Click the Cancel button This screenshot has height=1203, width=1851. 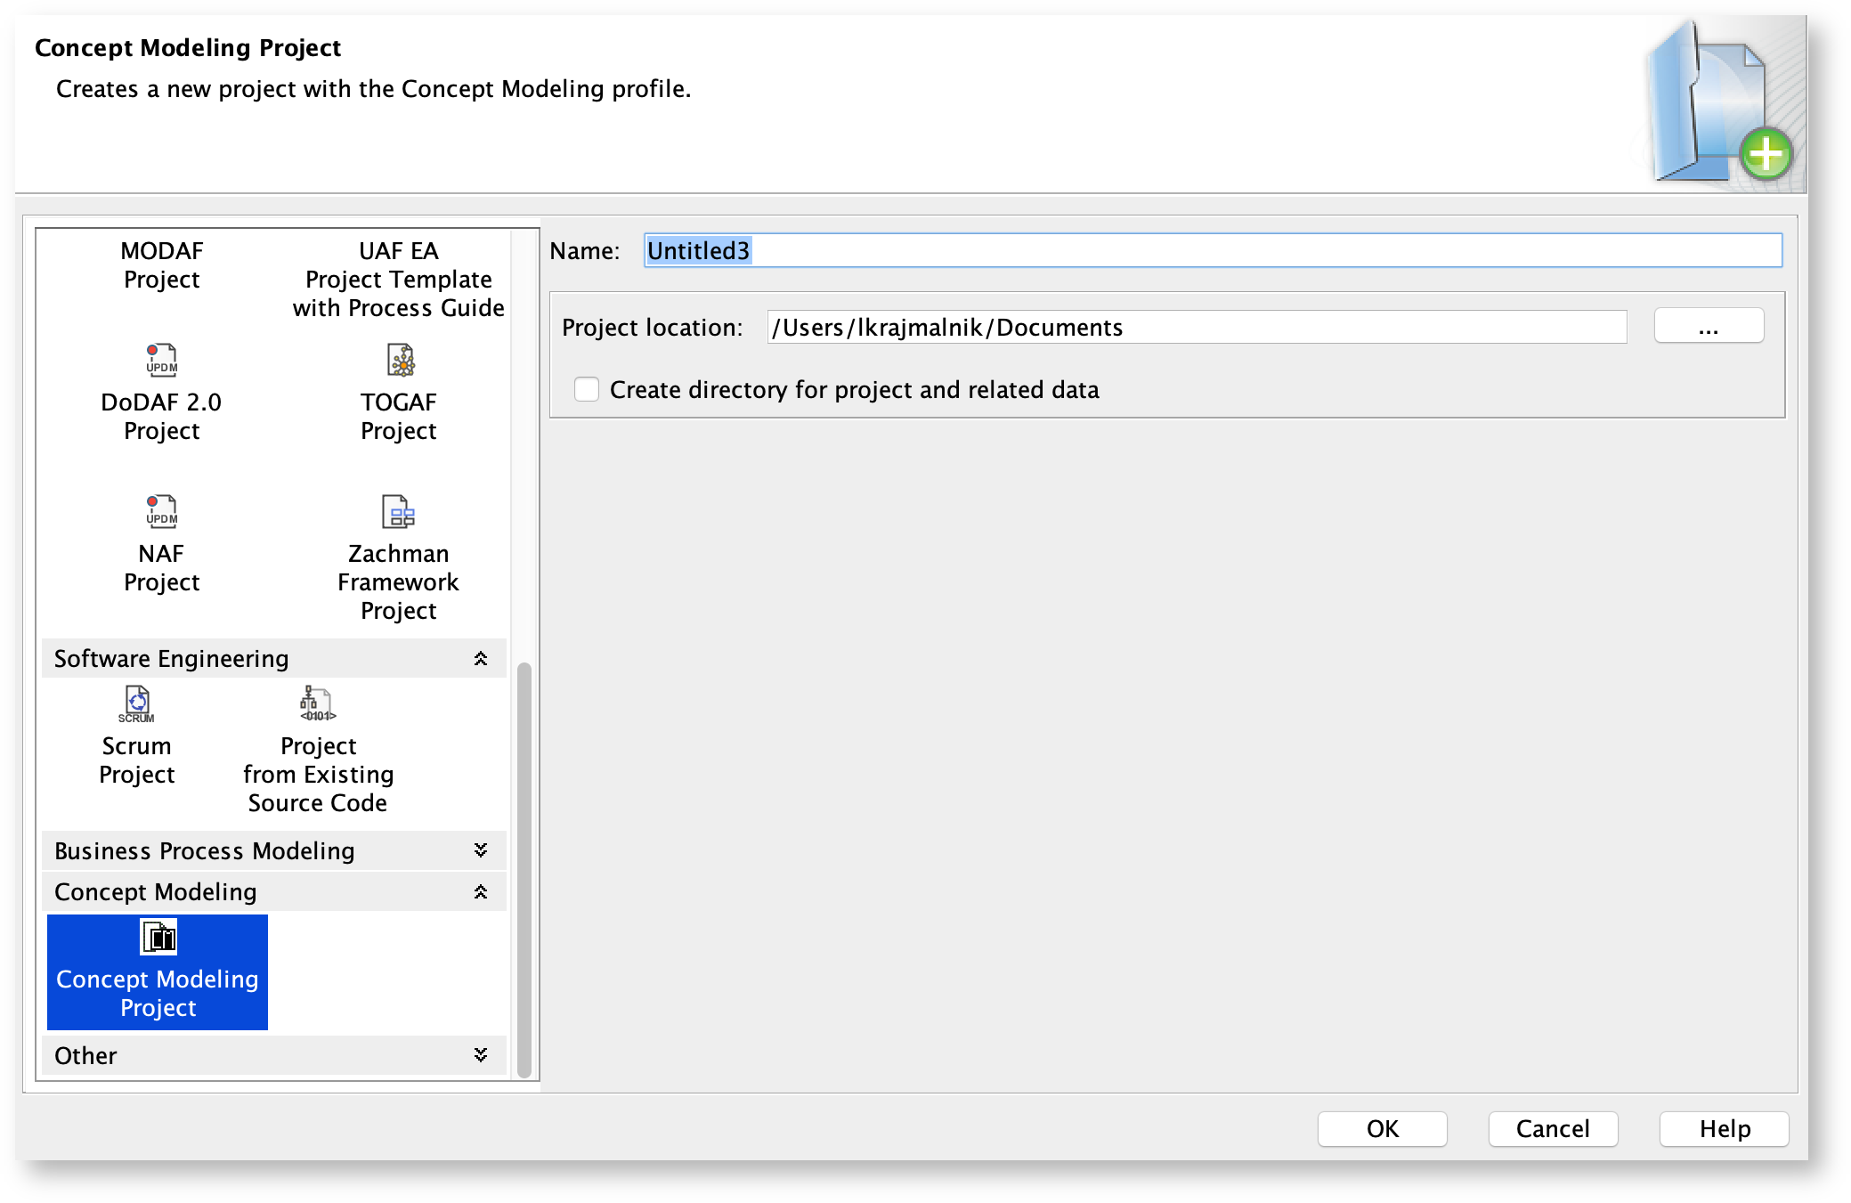click(x=1552, y=1129)
